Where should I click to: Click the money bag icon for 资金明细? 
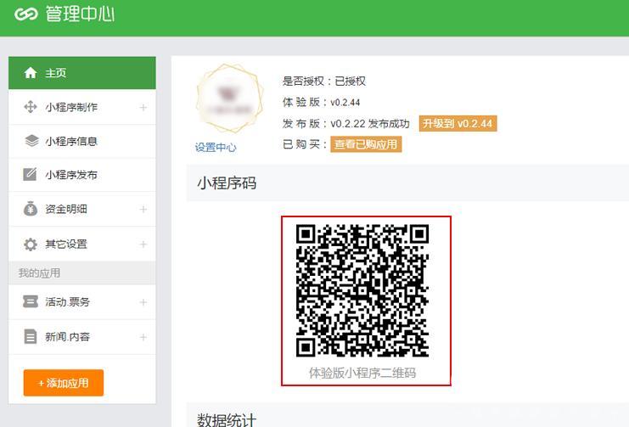click(x=30, y=209)
